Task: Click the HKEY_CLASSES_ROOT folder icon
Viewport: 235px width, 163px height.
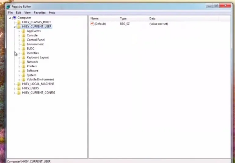Action: click(19, 22)
